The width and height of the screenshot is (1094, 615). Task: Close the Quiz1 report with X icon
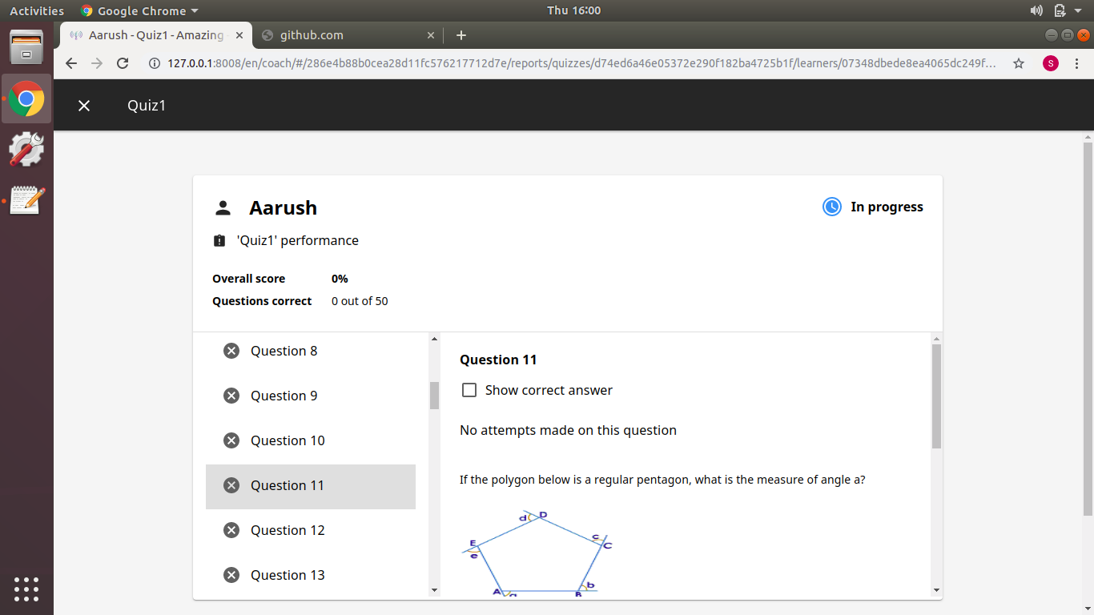pyautogui.click(x=84, y=106)
